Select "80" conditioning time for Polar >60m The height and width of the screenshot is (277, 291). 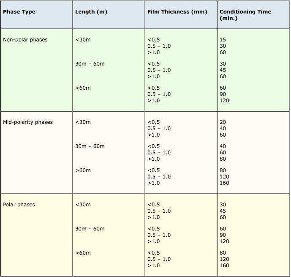tap(223, 253)
